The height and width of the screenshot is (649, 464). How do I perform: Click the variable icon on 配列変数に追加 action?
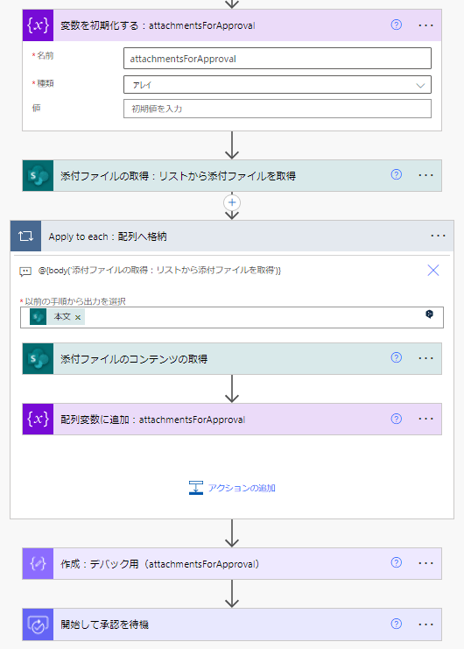click(x=38, y=419)
